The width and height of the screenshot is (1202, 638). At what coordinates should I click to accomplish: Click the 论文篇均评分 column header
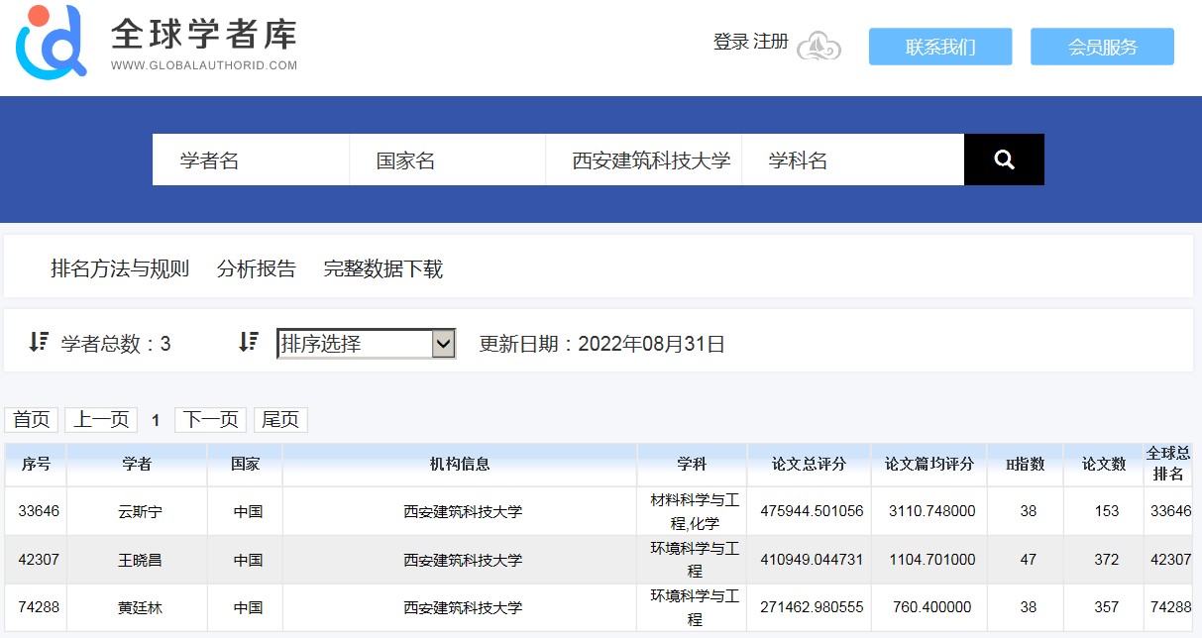point(929,464)
